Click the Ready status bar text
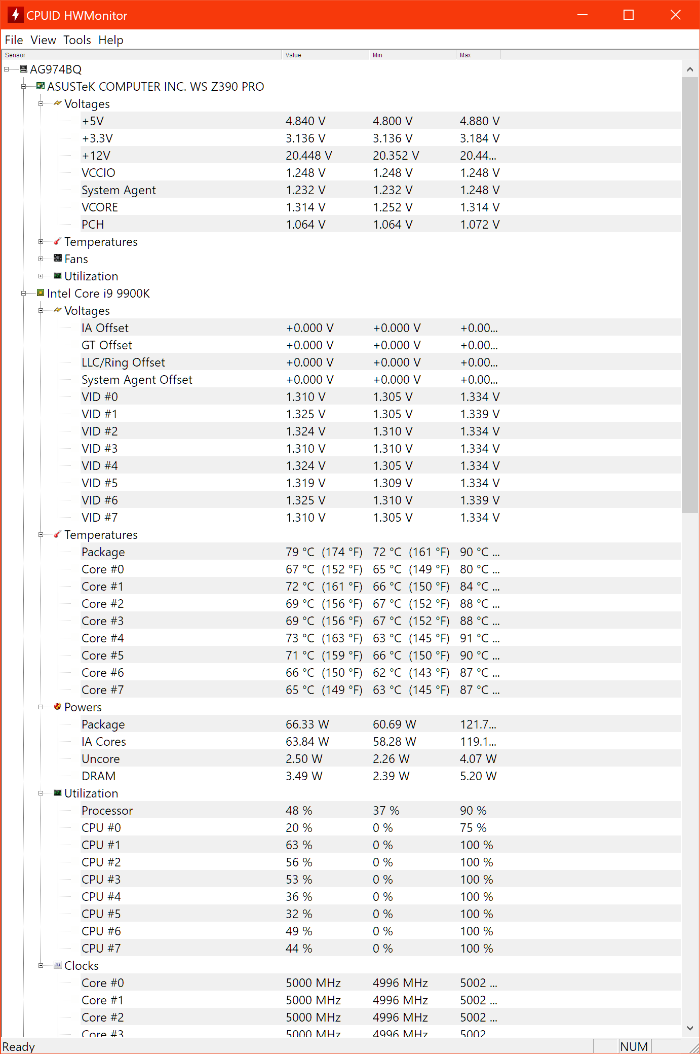The image size is (700, 1054). pos(19,1046)
